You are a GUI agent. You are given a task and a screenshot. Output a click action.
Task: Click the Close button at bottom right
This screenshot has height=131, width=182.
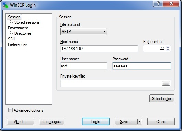pos(161,122)
